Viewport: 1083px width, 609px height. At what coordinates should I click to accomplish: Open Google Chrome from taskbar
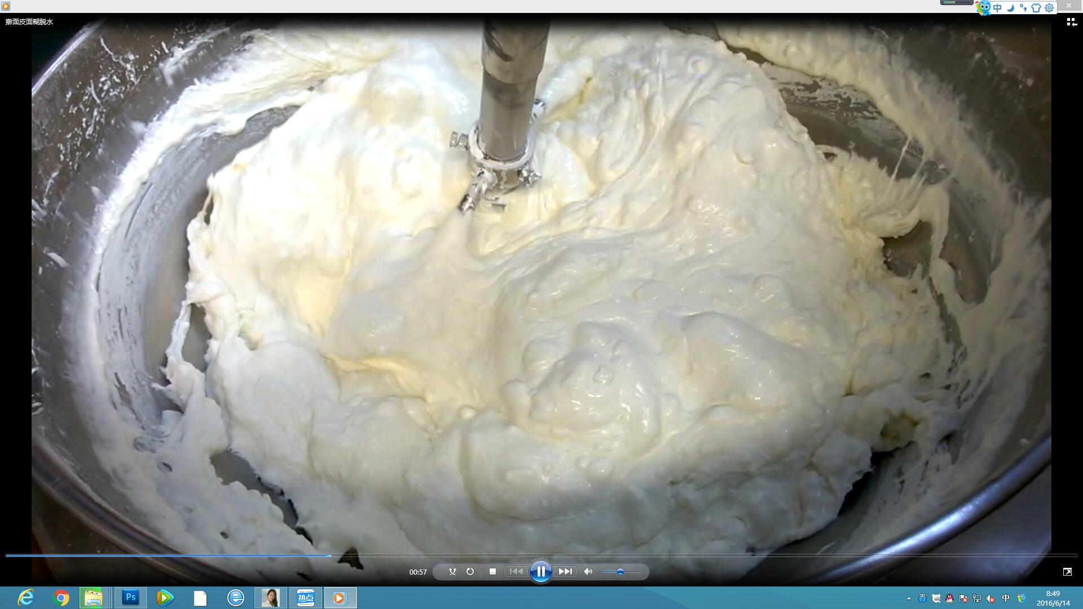click(61, 598)
